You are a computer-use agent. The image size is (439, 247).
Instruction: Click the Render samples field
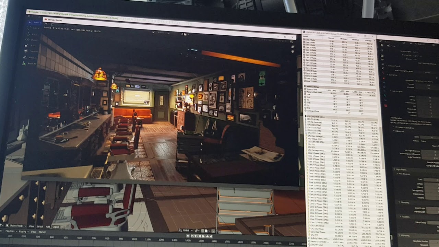coord(427,85)
